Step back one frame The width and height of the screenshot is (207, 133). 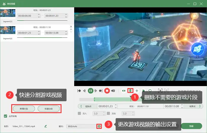click(84, 91)
